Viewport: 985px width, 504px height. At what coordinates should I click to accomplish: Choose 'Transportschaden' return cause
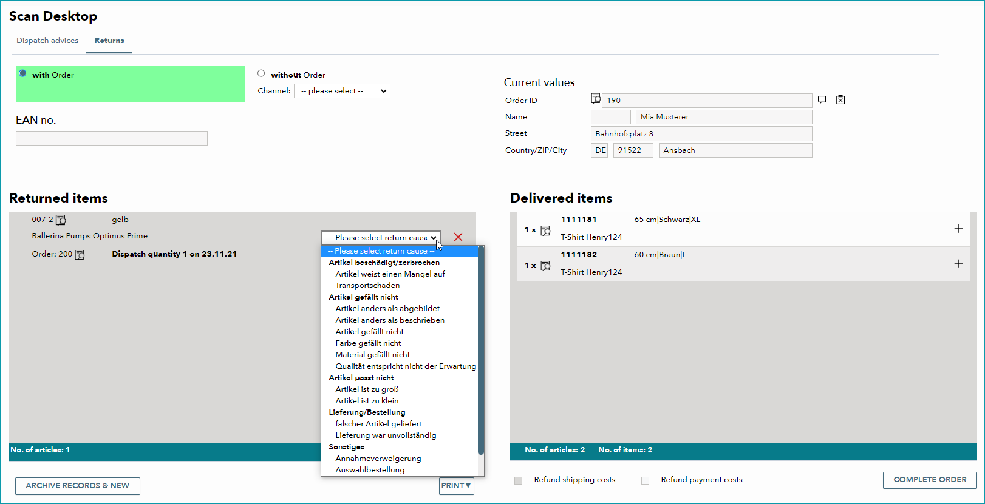click(368, 286)
